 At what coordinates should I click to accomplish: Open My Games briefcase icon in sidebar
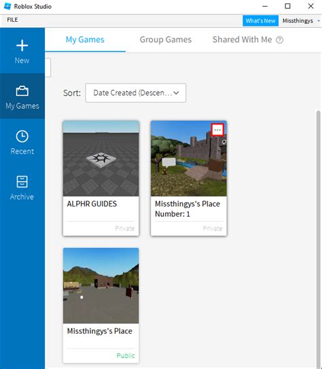(22, 91)
